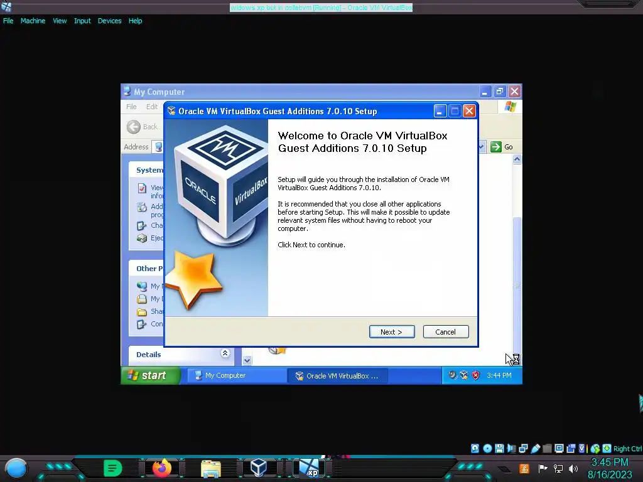
Task: Open the Devices menu
Action: [109, 21]
